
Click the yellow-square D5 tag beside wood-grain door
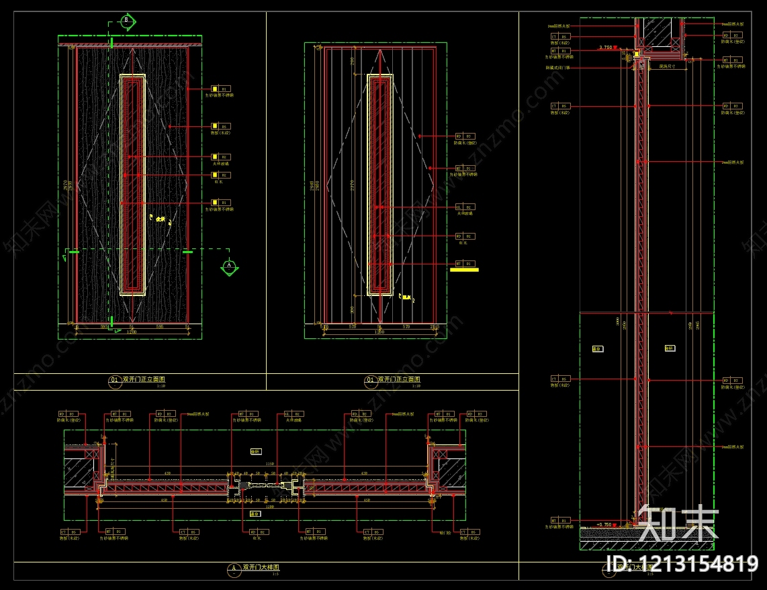pyautogui.click(x=220, y=126)
